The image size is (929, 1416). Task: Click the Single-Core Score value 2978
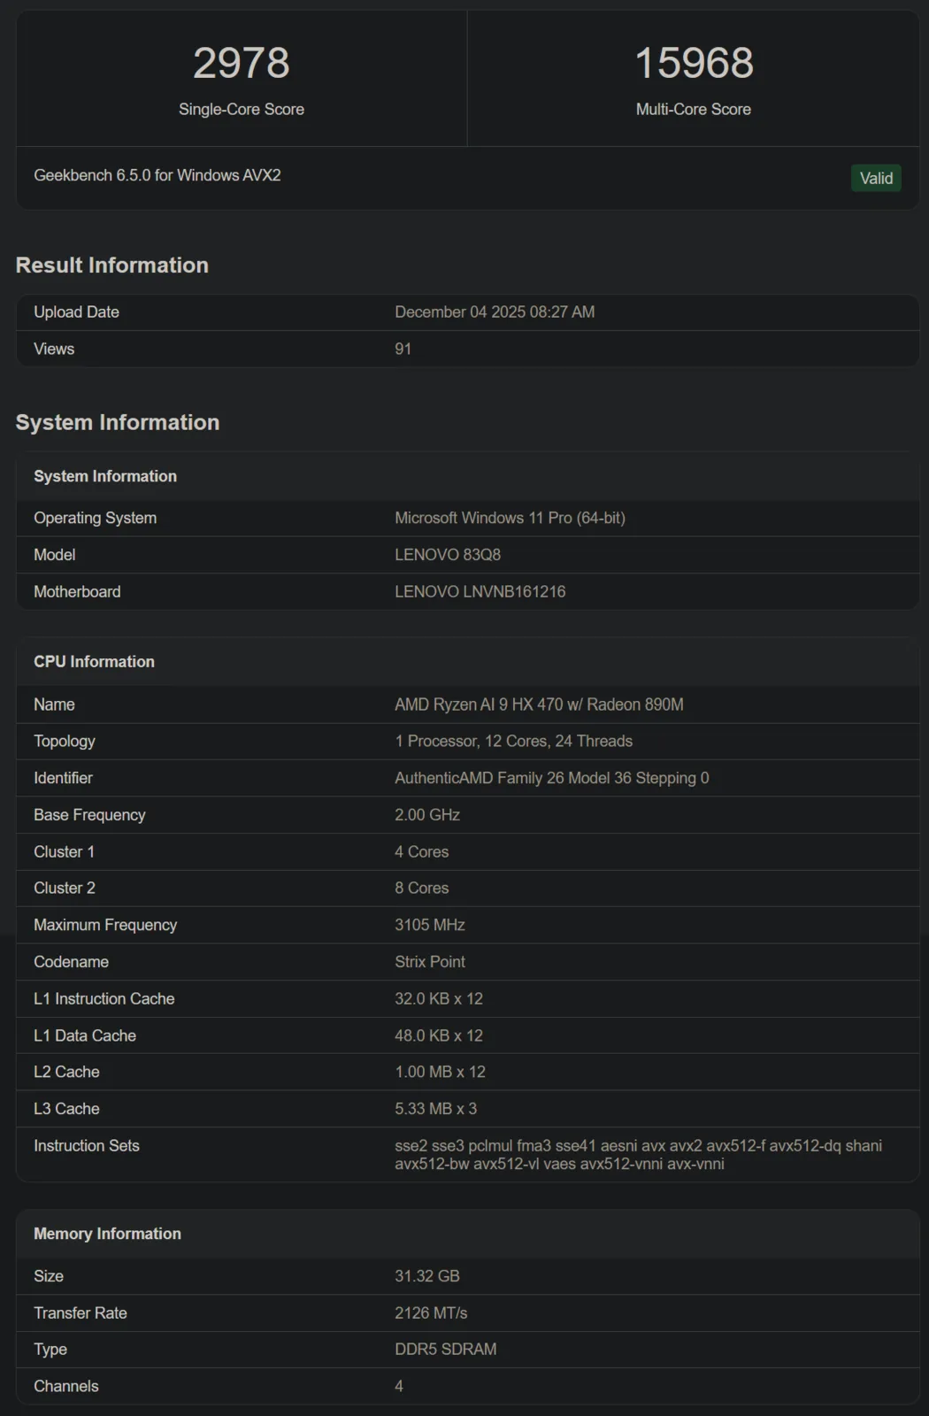(242, 63)
